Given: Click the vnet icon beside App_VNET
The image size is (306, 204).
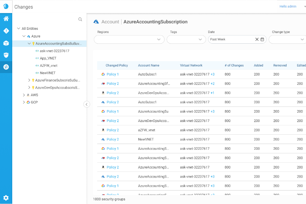Looking at the screenshot, I should [x=37, y=58].
